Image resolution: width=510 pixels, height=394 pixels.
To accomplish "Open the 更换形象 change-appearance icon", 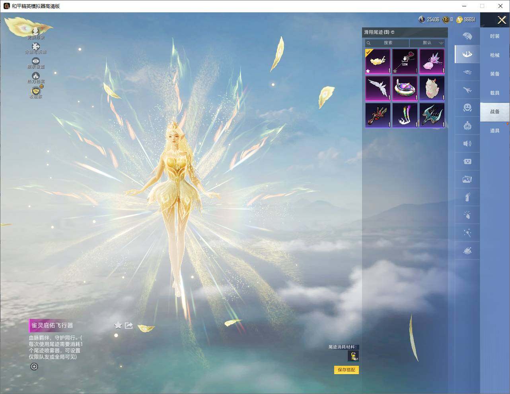I will (36, 31).
